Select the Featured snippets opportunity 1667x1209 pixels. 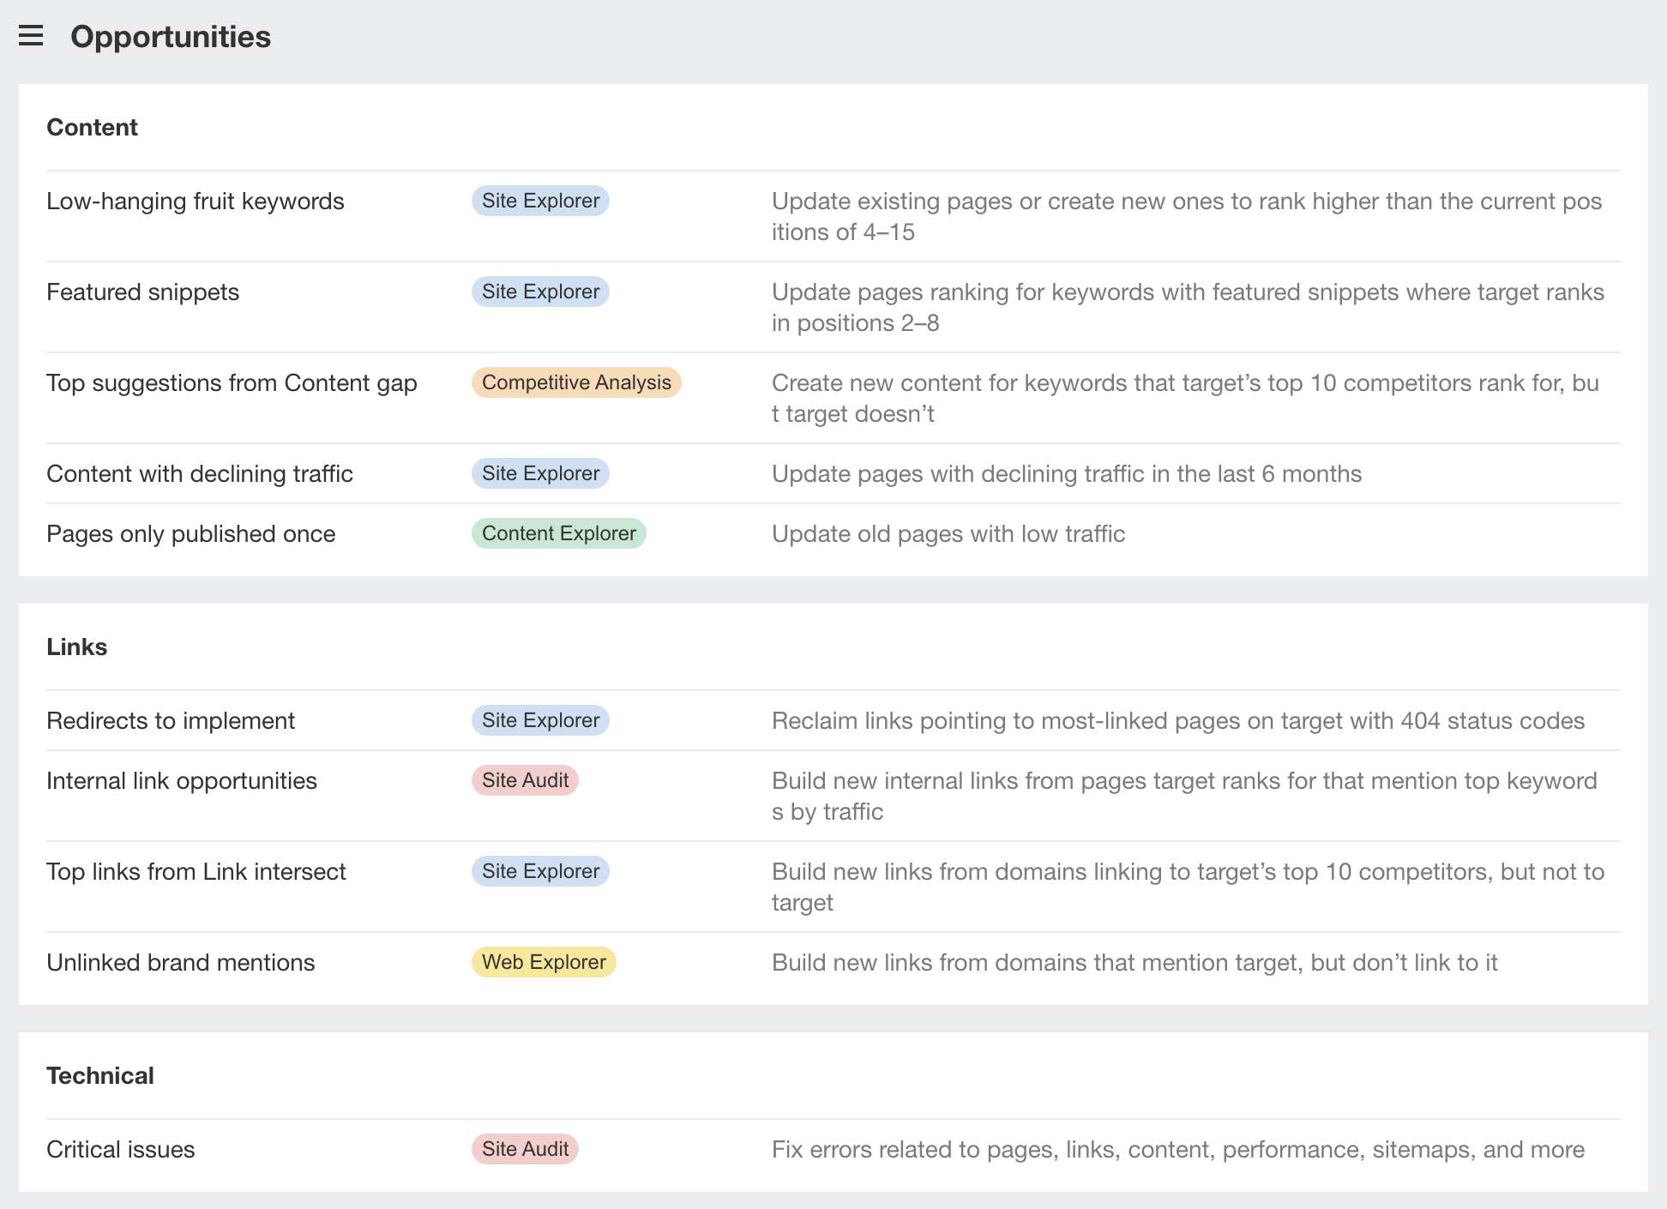142,292
